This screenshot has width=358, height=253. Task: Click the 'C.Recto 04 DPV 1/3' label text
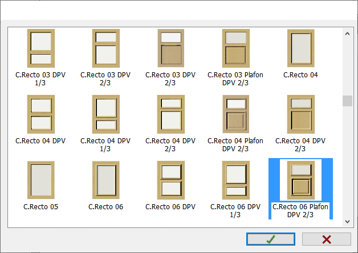coord(105,144)
